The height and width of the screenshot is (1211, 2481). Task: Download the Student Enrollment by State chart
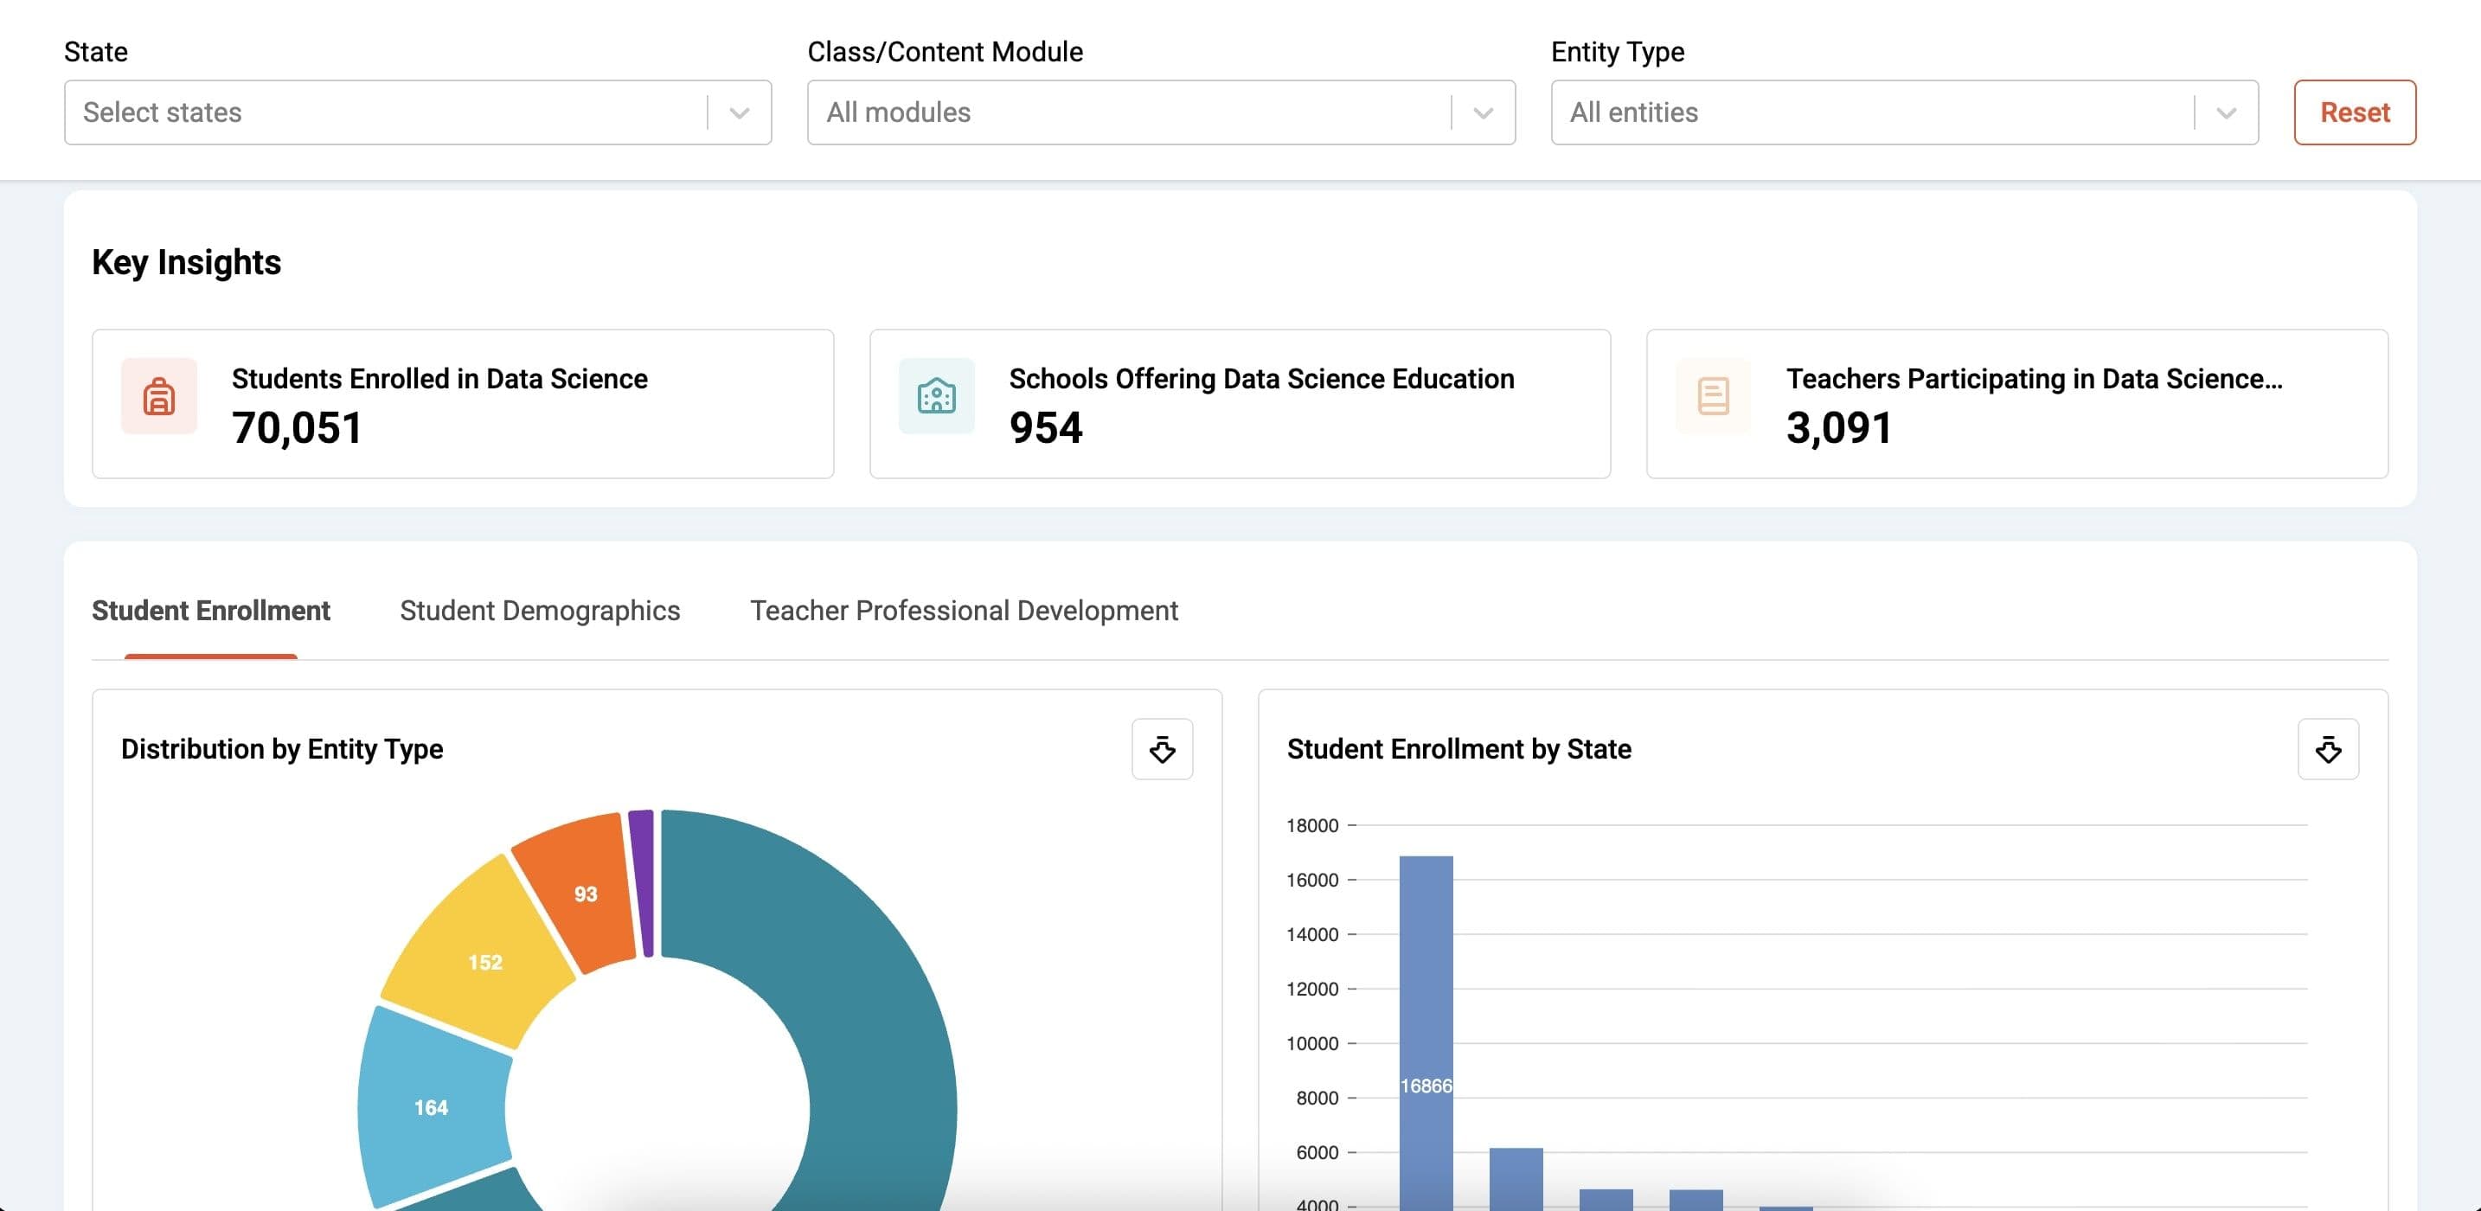coord(2327,748)
